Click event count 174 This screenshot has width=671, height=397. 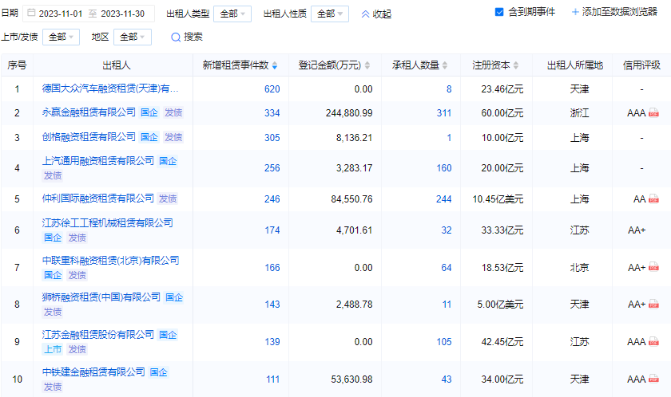272,230
